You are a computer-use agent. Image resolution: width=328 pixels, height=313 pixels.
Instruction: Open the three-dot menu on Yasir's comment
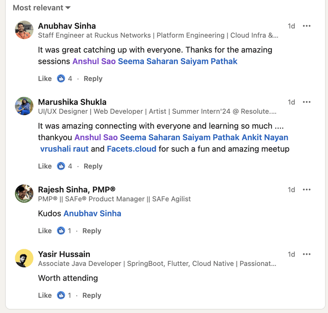(x=307, y=254)
